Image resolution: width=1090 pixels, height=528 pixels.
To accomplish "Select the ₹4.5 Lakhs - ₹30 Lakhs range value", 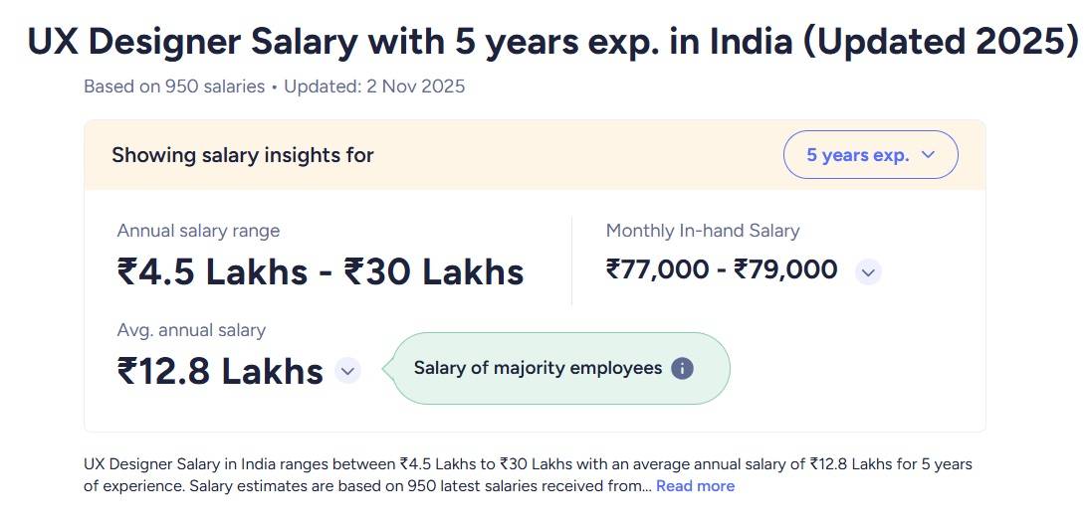I will pyautogui.click(x=321, y=271).
